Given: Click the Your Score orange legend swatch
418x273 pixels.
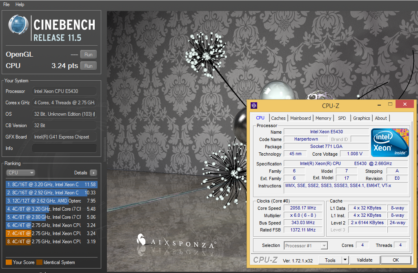Looking at the screenshot, I should click(x=9, y=262).
